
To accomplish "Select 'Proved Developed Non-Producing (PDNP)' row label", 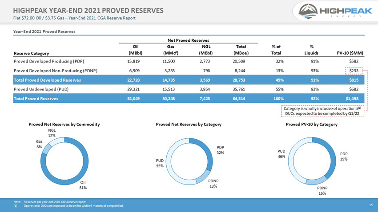I will click(56, 71).
